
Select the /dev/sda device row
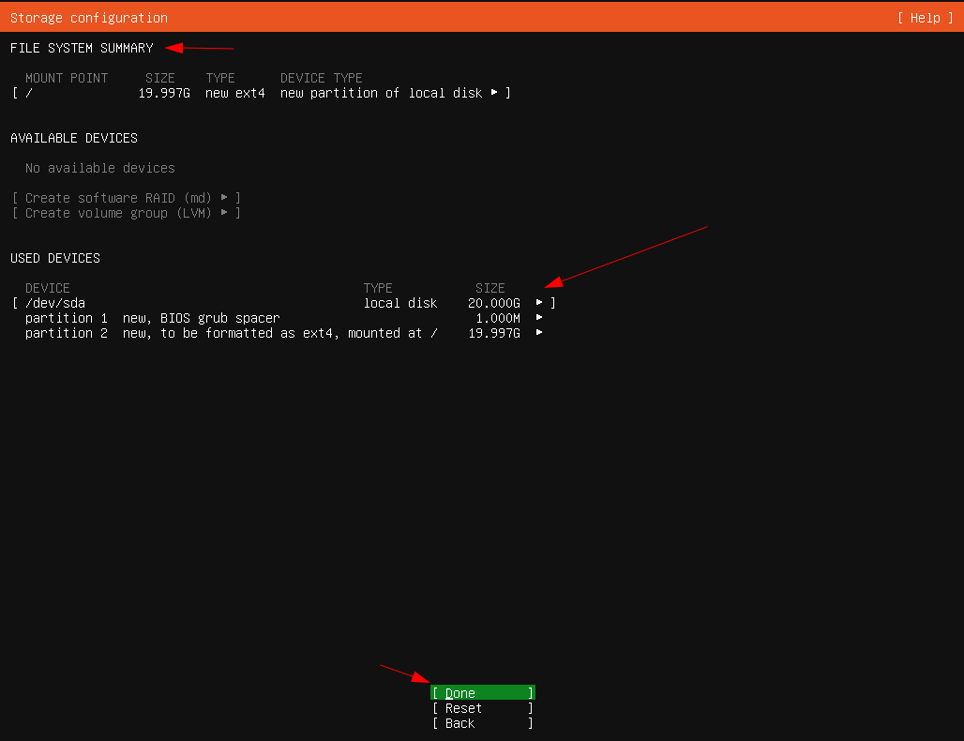point(56,303)
